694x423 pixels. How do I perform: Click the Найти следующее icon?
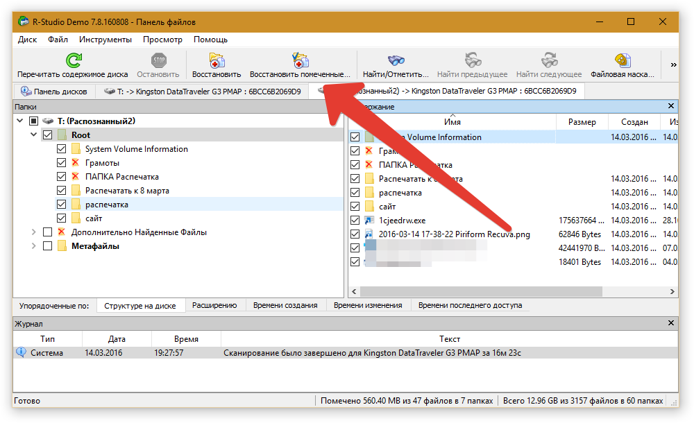[549, 60]
